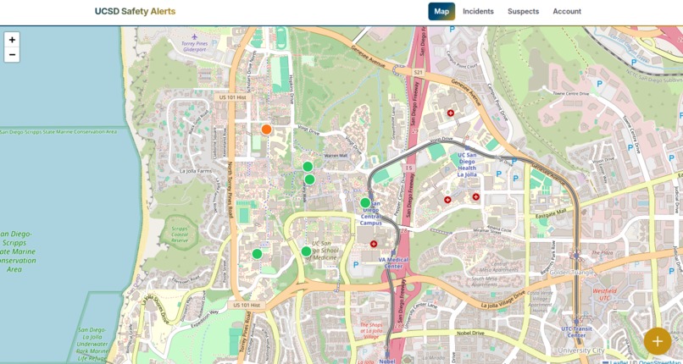
Task: Click the "Westfield UTC" map label
Action: tap(607, 295)
